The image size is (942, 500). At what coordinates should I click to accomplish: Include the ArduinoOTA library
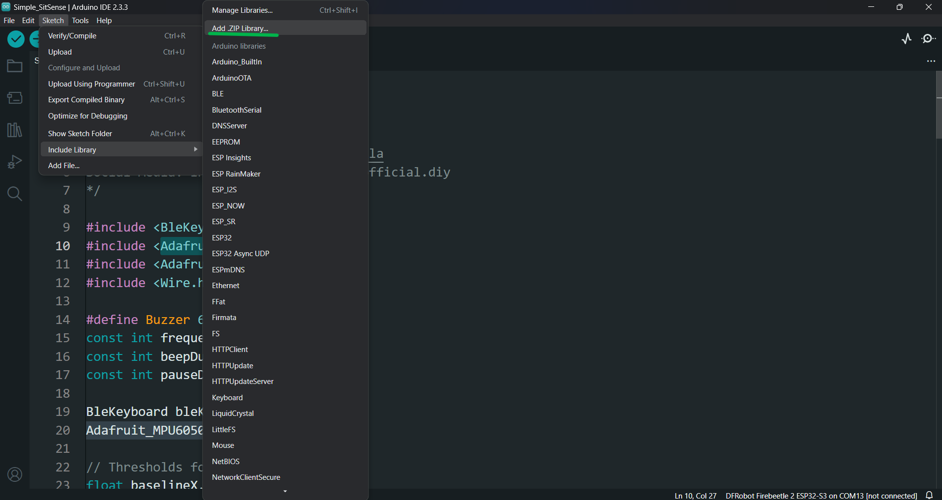click(x=285, y=78)
